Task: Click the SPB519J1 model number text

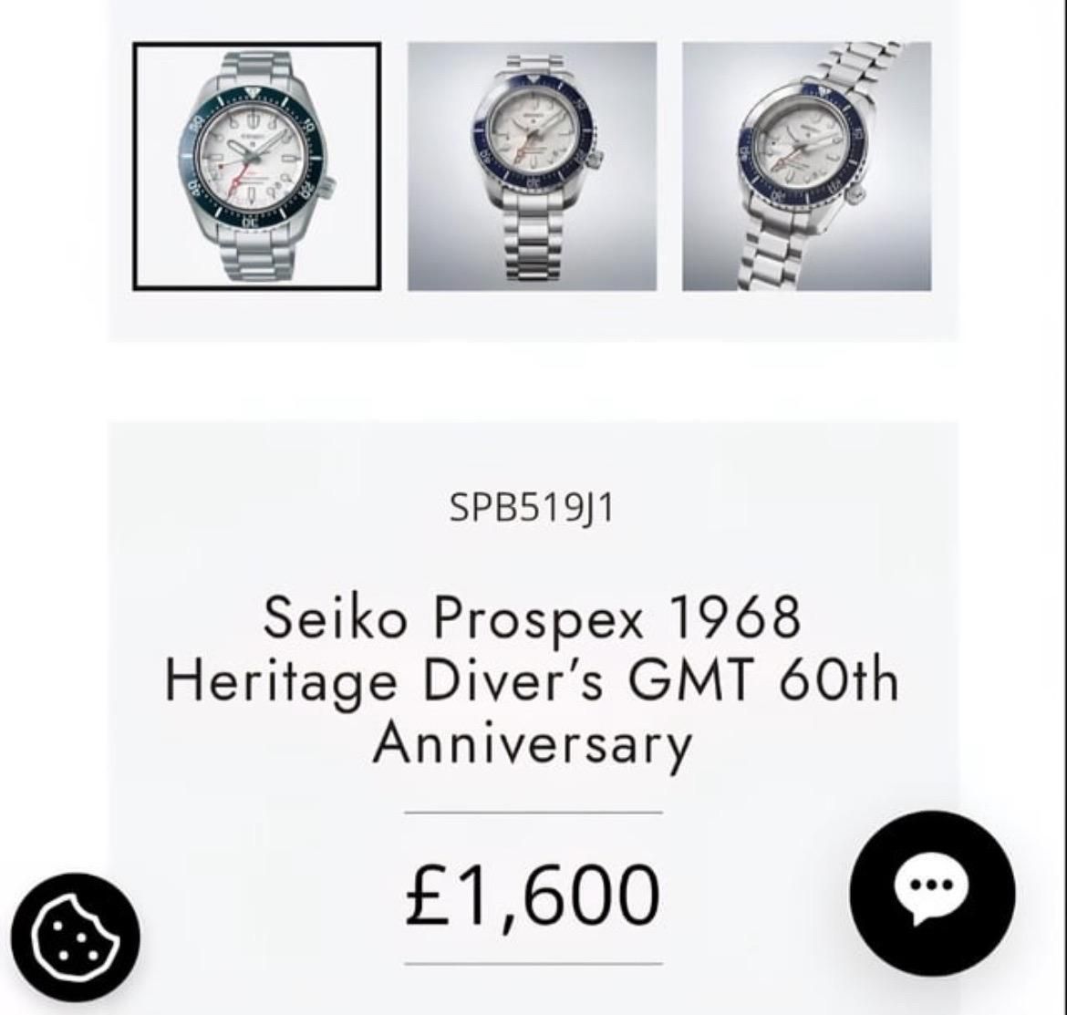Action: coord(533,509)
